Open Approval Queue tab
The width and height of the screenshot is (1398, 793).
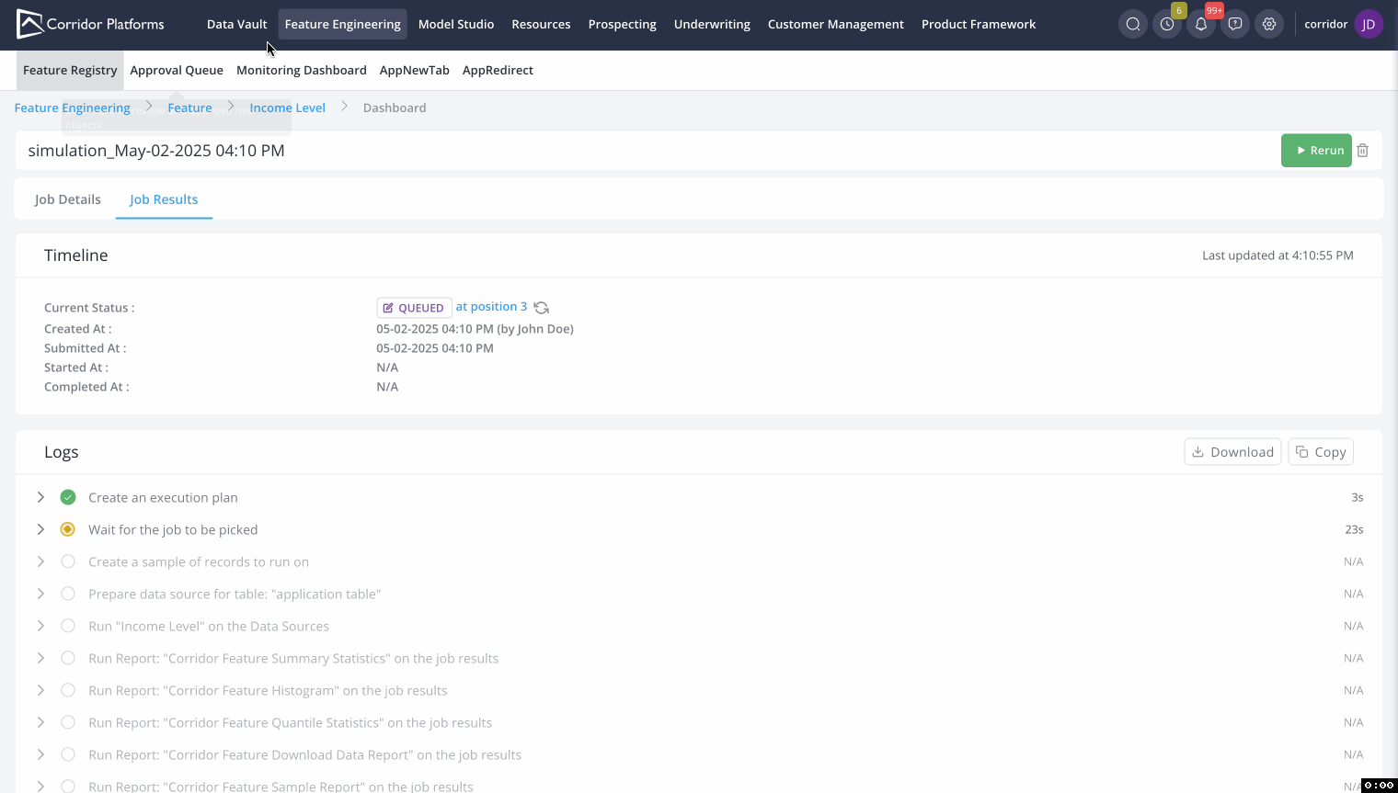point(177,71)
